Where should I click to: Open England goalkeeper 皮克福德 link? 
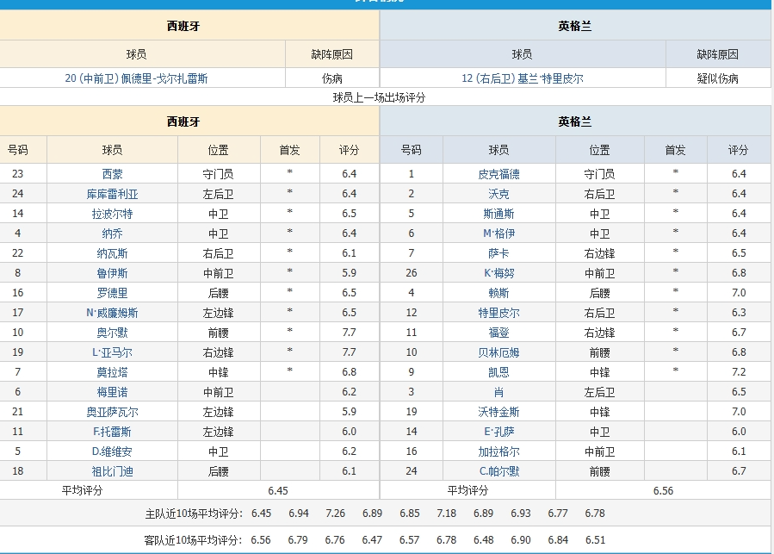click(498, 174)
